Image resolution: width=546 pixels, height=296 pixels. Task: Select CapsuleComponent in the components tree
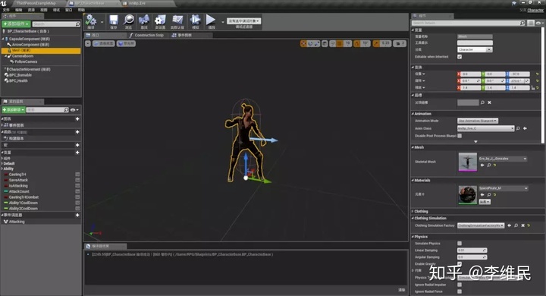coord(30,39)
